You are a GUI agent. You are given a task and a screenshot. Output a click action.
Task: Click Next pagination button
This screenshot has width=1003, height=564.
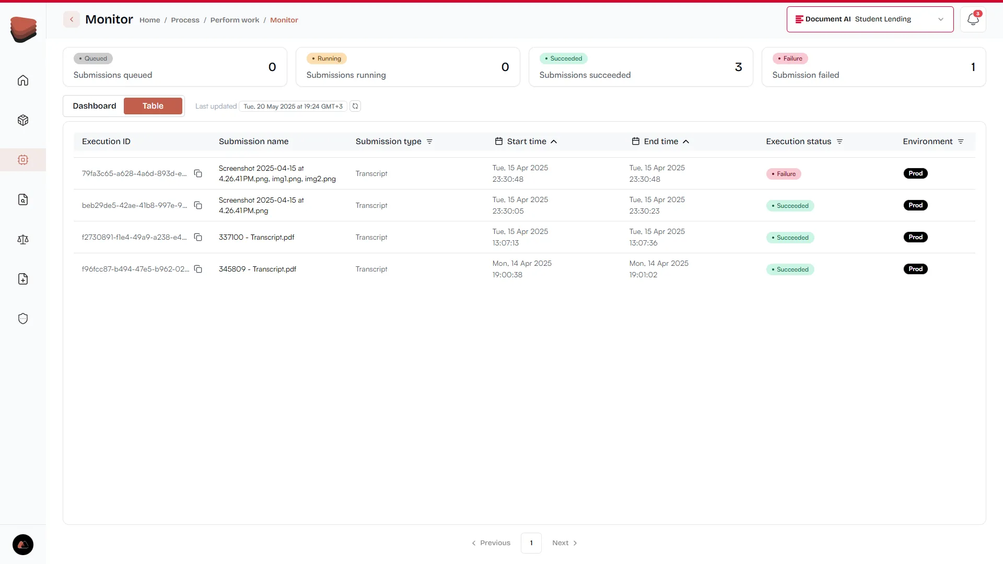click(564, 543)
